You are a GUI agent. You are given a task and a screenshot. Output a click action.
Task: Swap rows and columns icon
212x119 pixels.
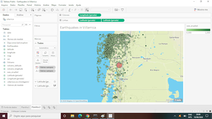52,10
